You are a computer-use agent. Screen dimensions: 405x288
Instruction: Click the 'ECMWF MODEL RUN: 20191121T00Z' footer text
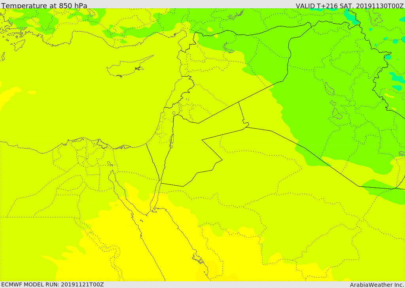point(53,284)
